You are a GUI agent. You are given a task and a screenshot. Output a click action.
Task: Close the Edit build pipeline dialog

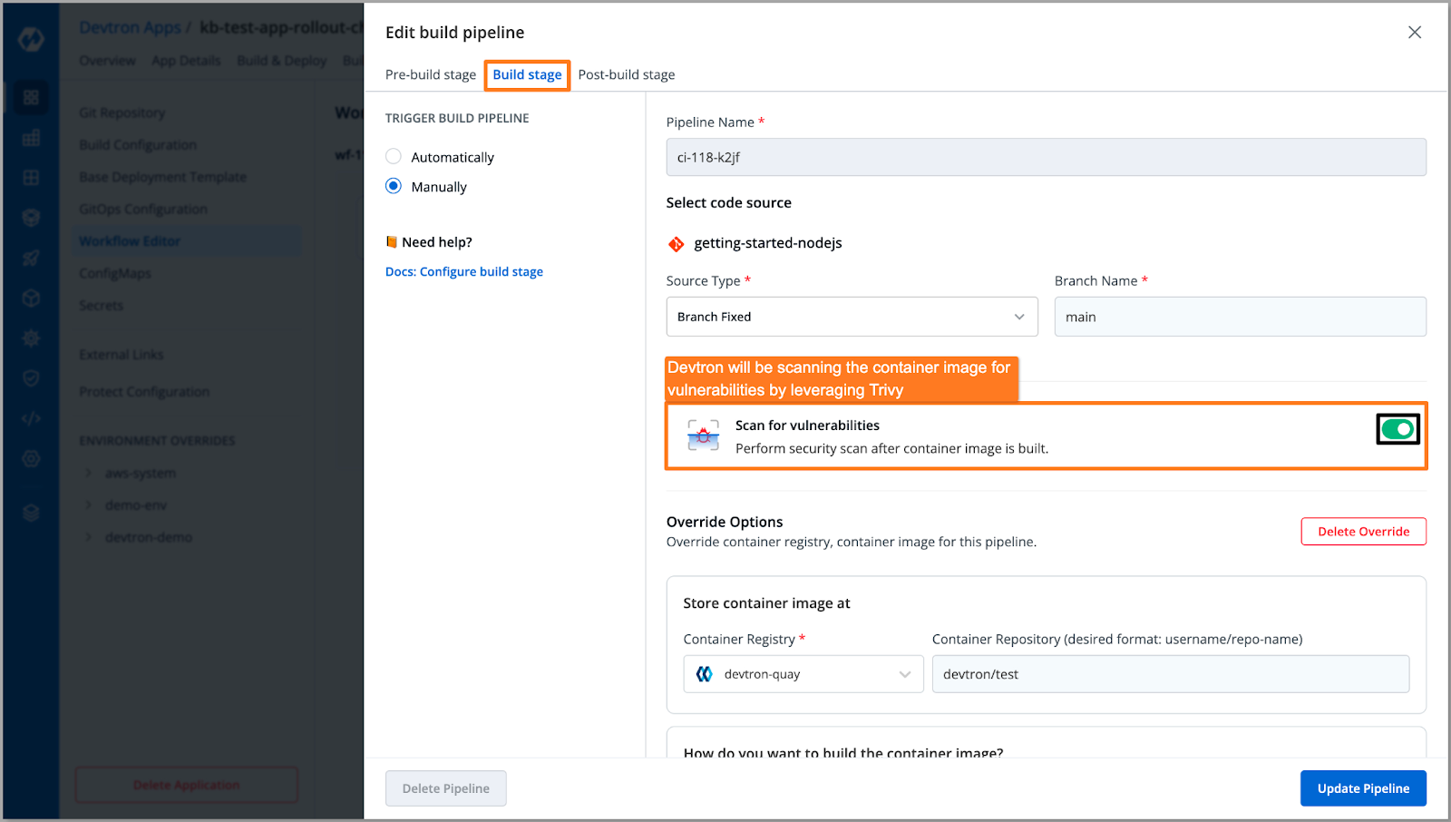pyautogui.click(x=1414, y=33)
